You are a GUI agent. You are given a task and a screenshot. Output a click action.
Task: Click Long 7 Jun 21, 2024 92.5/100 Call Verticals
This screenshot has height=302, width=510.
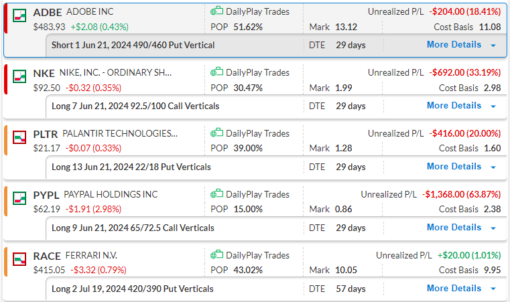[135, 106]
